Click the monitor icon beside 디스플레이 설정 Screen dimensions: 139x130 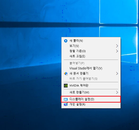click(x=66, y=99)
